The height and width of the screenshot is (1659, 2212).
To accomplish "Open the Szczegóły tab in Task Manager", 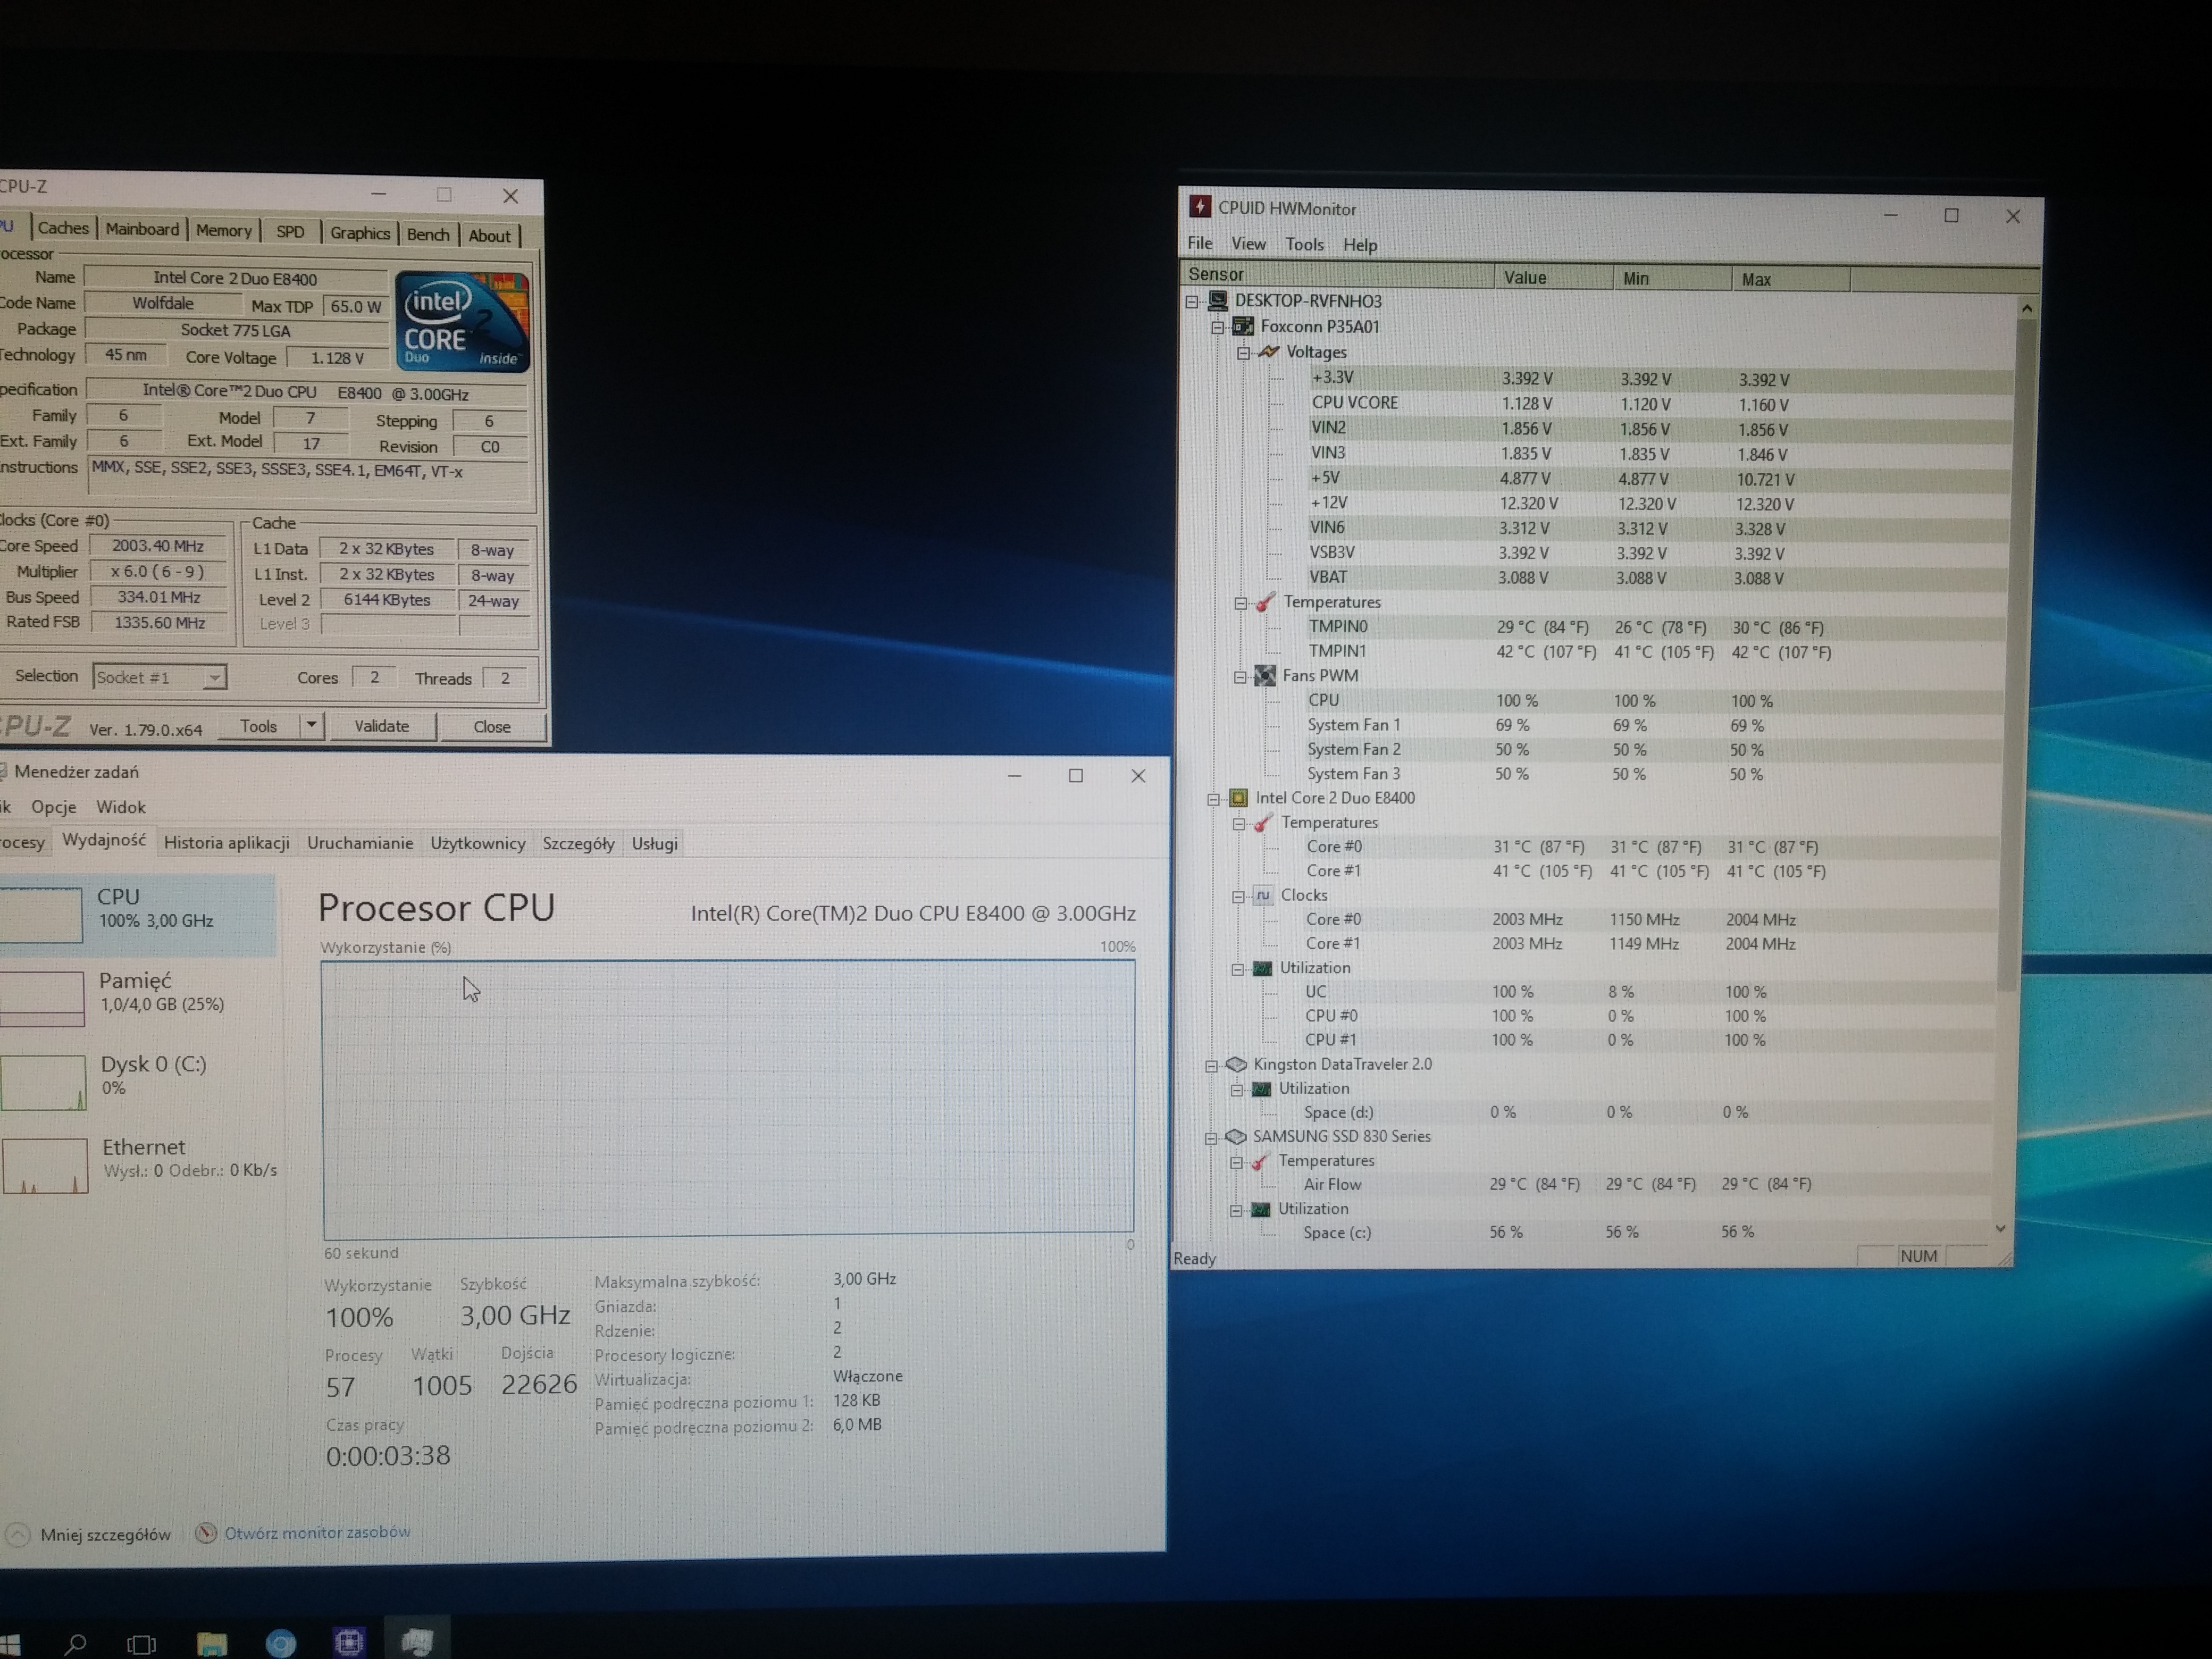I will [x=578, y=843].
